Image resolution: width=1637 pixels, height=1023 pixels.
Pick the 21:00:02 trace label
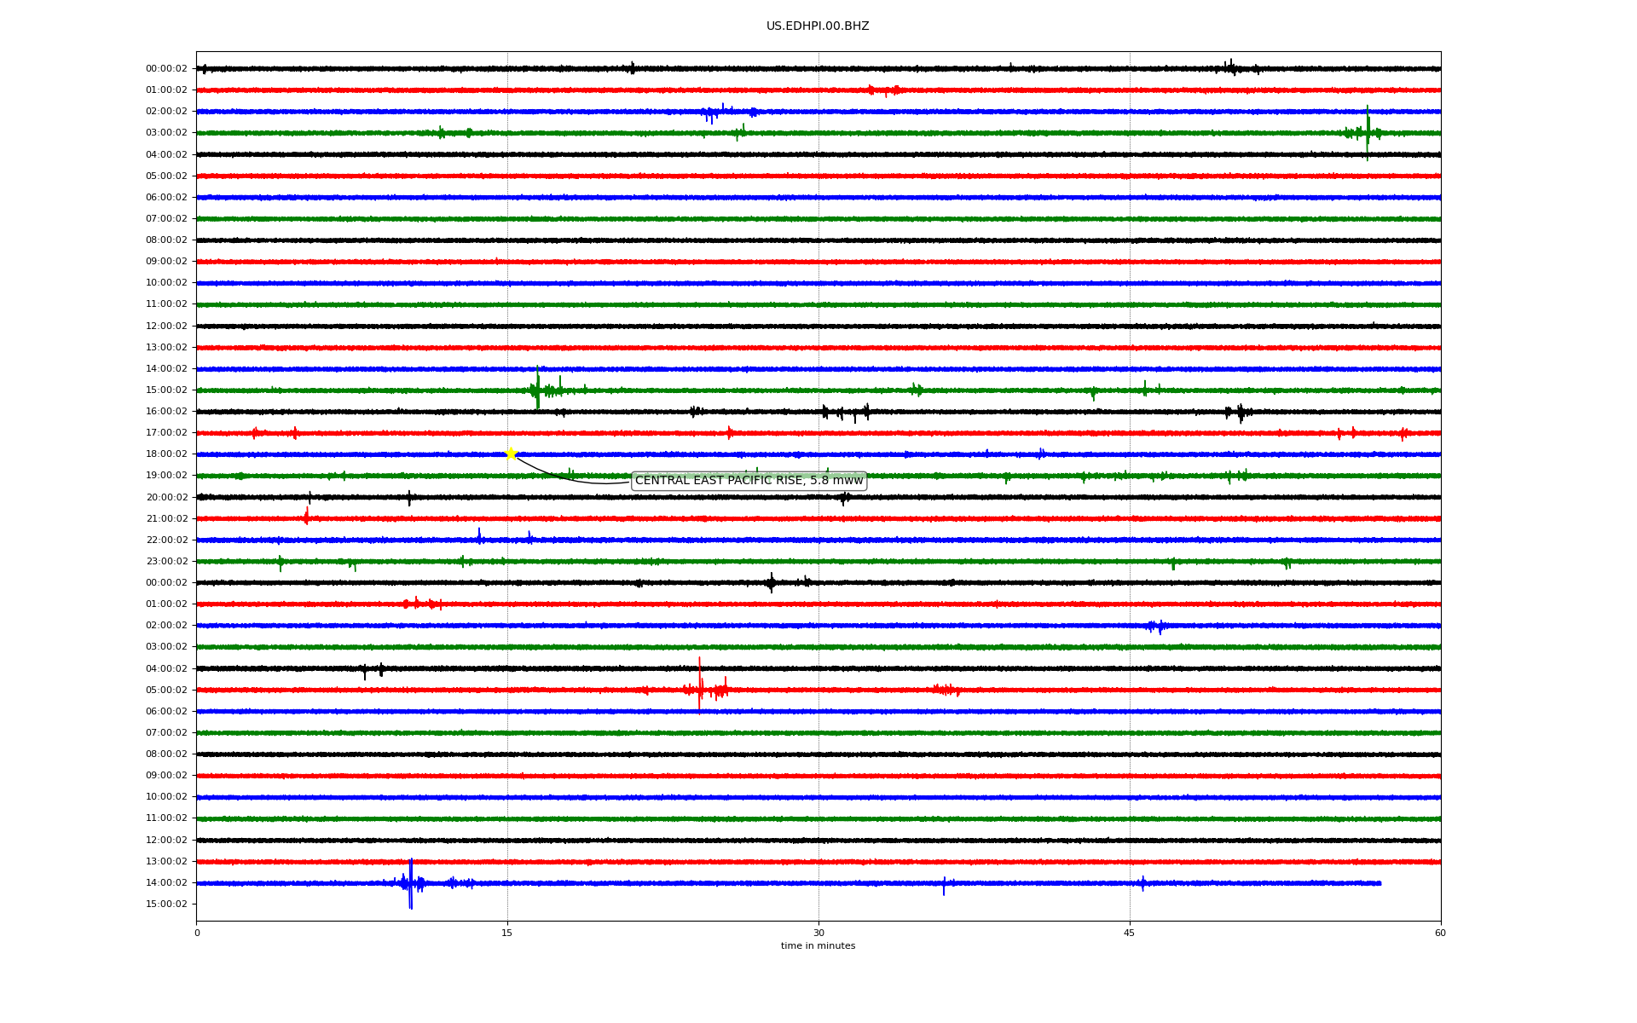coord(166,519)
